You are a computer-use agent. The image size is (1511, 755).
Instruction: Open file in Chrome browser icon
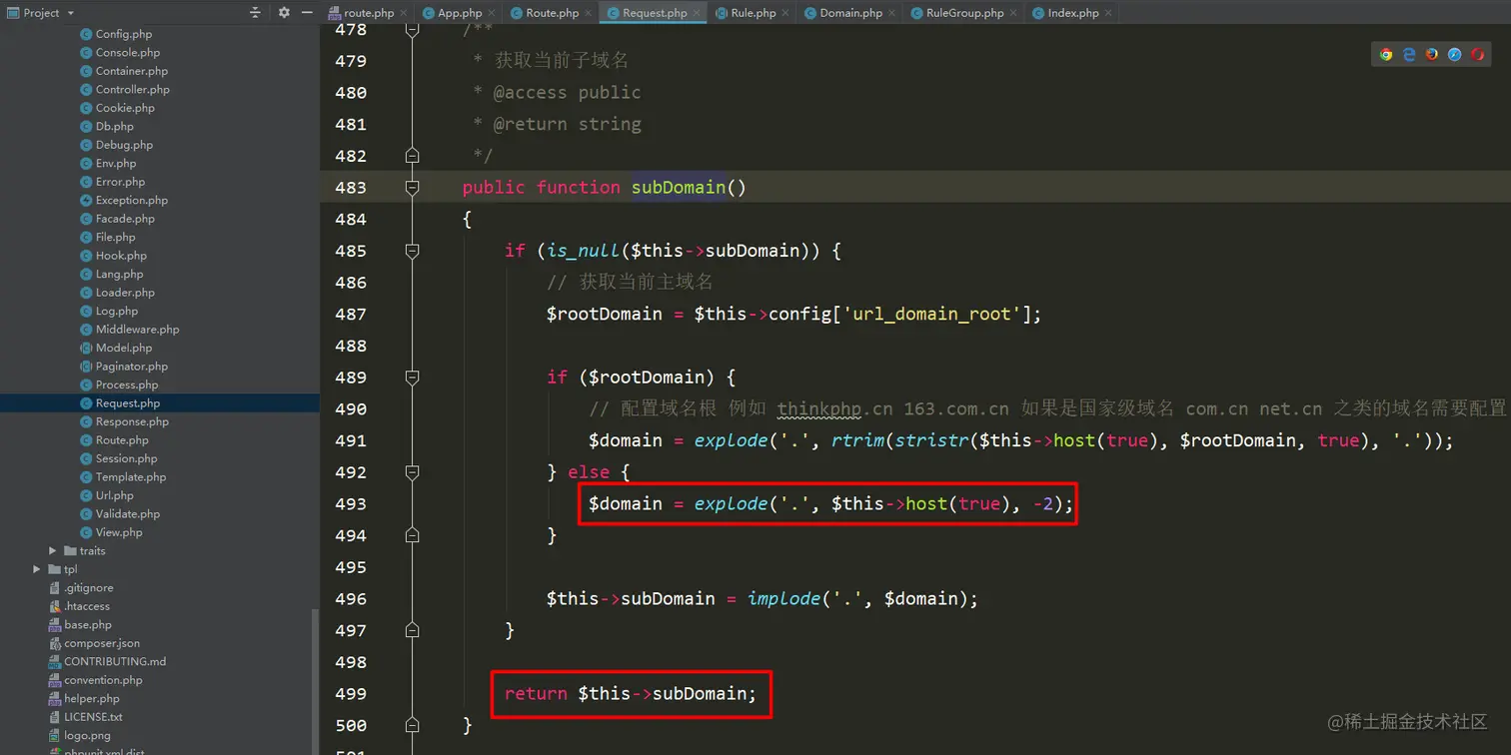(x=1386, y=55)
